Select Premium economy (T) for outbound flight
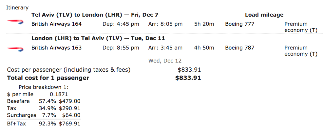323x131 pixels. (x=301, y=27)
